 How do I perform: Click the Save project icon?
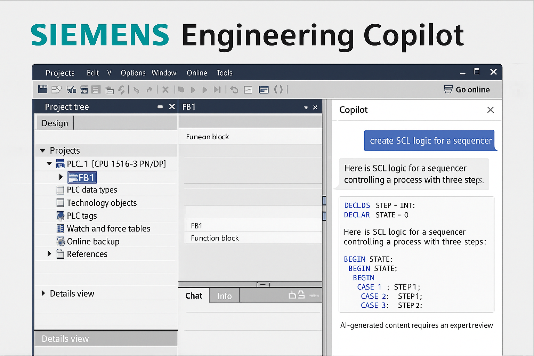42,89
